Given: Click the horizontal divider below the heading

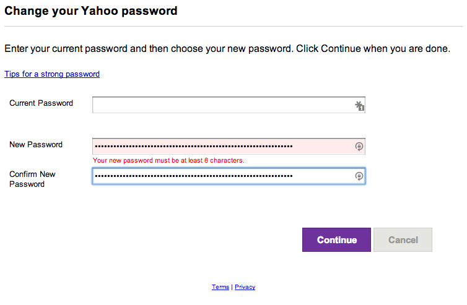Looking at the screenshot, I should 234,26.
